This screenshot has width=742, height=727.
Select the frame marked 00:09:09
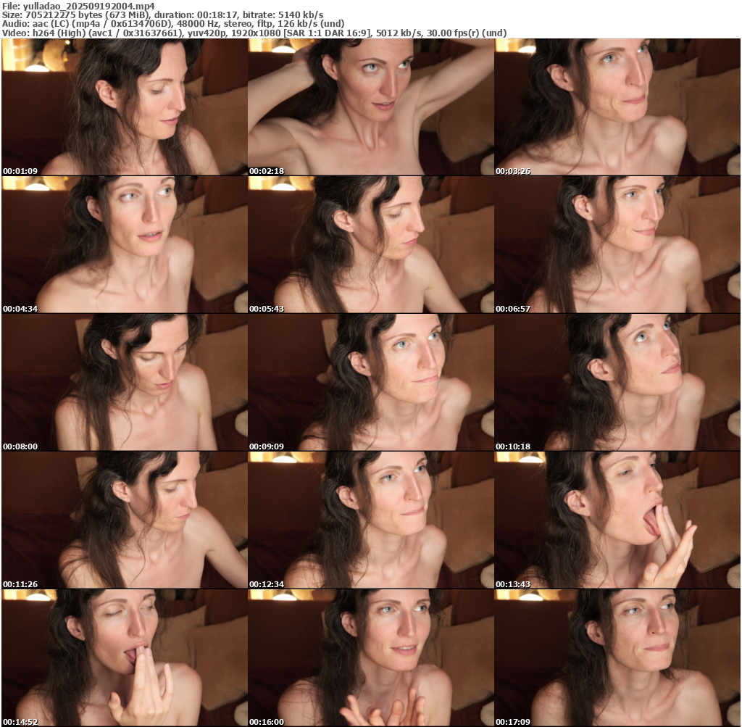click(370, 382)
